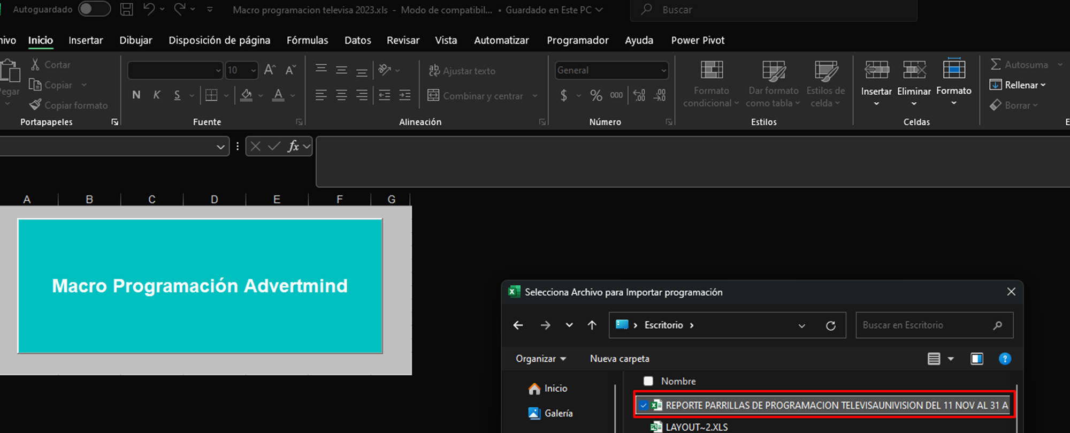Open the font name dropdown
Viewport: 1070px width, 433px height.
coord(218,70)
